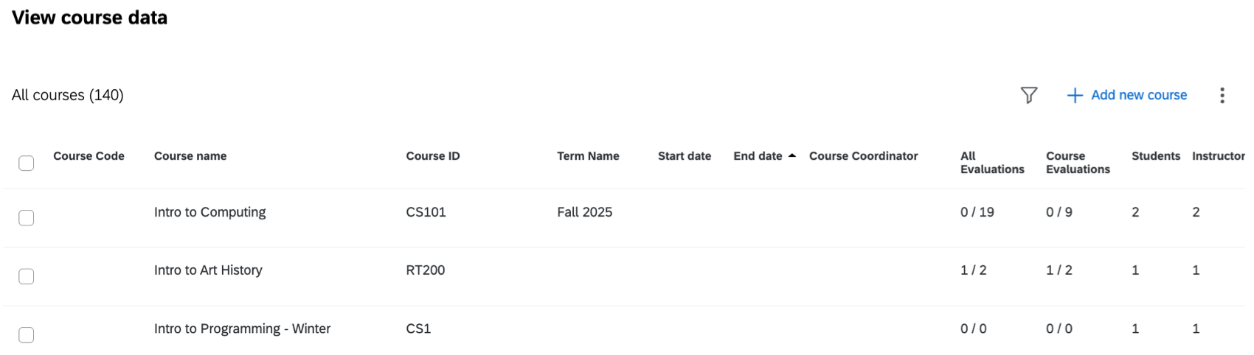Click the Fall 2025 term cell
The image size is (1254, 355).
pyautogui.click(x=584, y=212)
